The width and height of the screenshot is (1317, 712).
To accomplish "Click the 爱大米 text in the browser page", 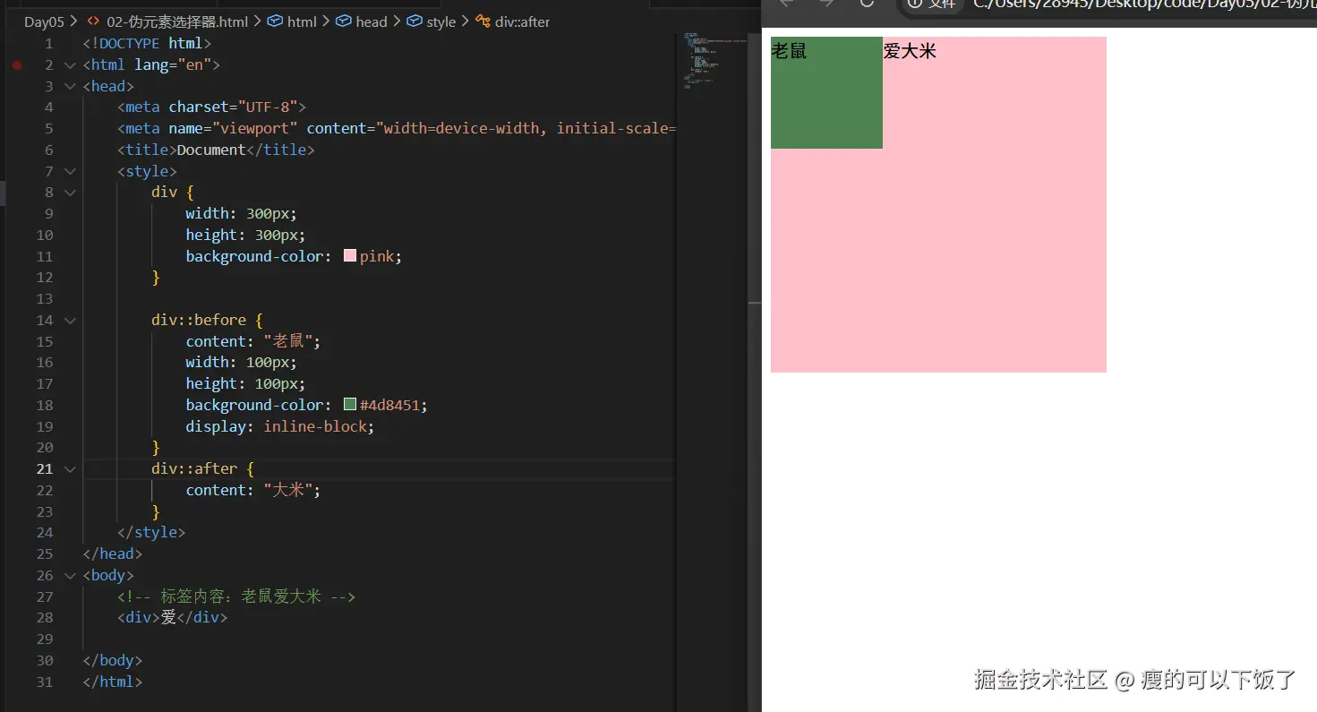I will (x=910, y=51).
